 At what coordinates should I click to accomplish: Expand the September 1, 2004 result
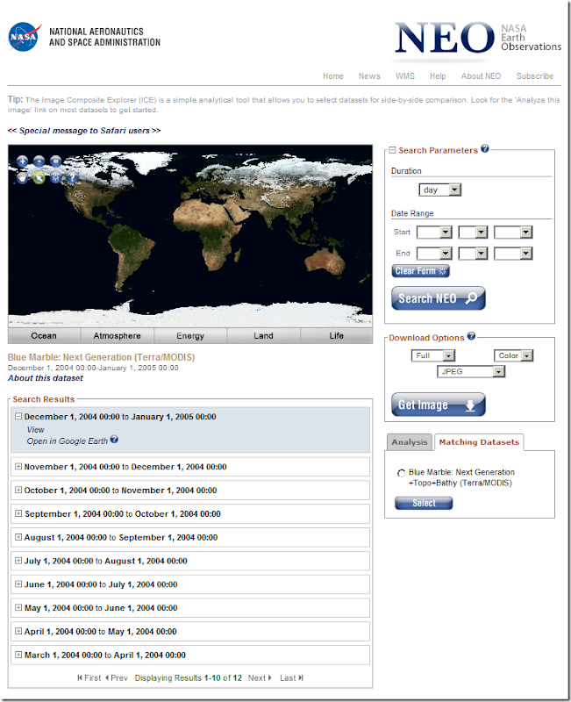pos(18,513)
